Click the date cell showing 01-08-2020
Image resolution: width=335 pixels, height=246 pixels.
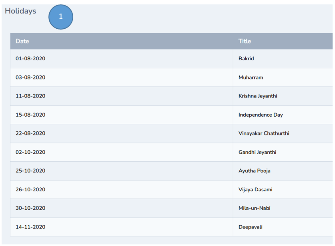pyautogui.click(x=30, y=59)
